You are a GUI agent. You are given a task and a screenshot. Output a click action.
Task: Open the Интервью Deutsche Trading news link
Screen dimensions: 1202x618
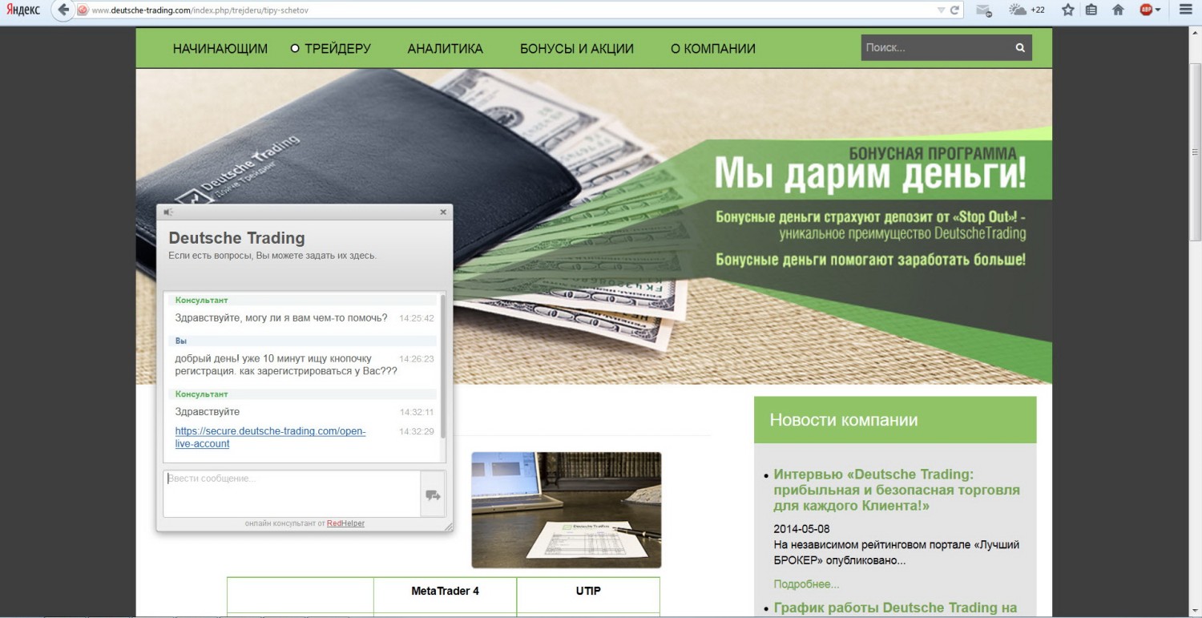point(897,490)
